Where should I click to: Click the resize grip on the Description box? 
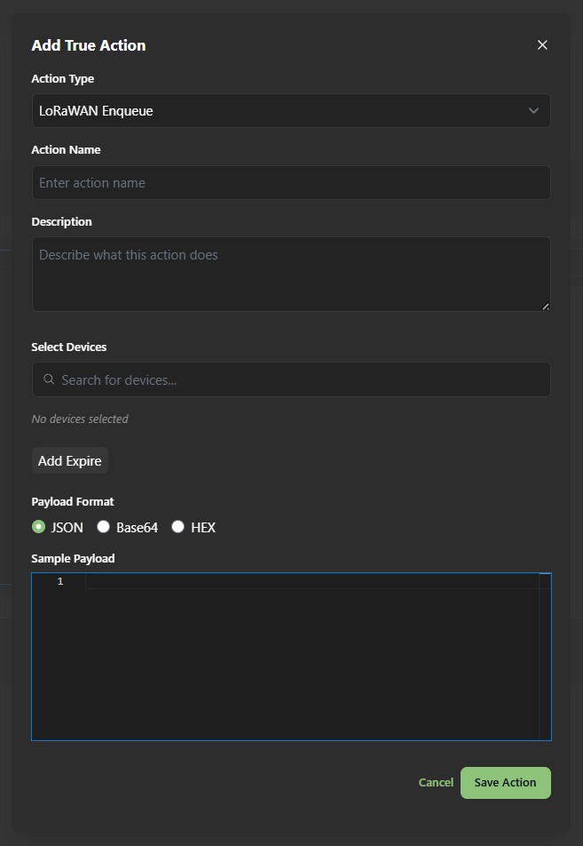(545, 305)
